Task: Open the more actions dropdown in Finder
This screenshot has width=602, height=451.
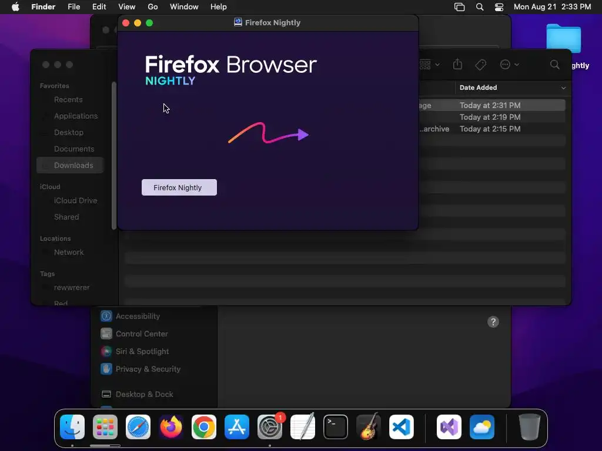Action: click(510, 65)
